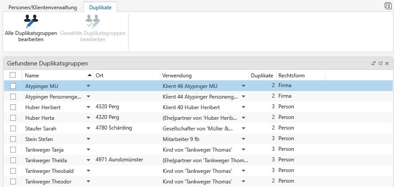The image size is (394, 187).
Task: Select the Huber Herta row's Ort cell
Action: [126, 117]
